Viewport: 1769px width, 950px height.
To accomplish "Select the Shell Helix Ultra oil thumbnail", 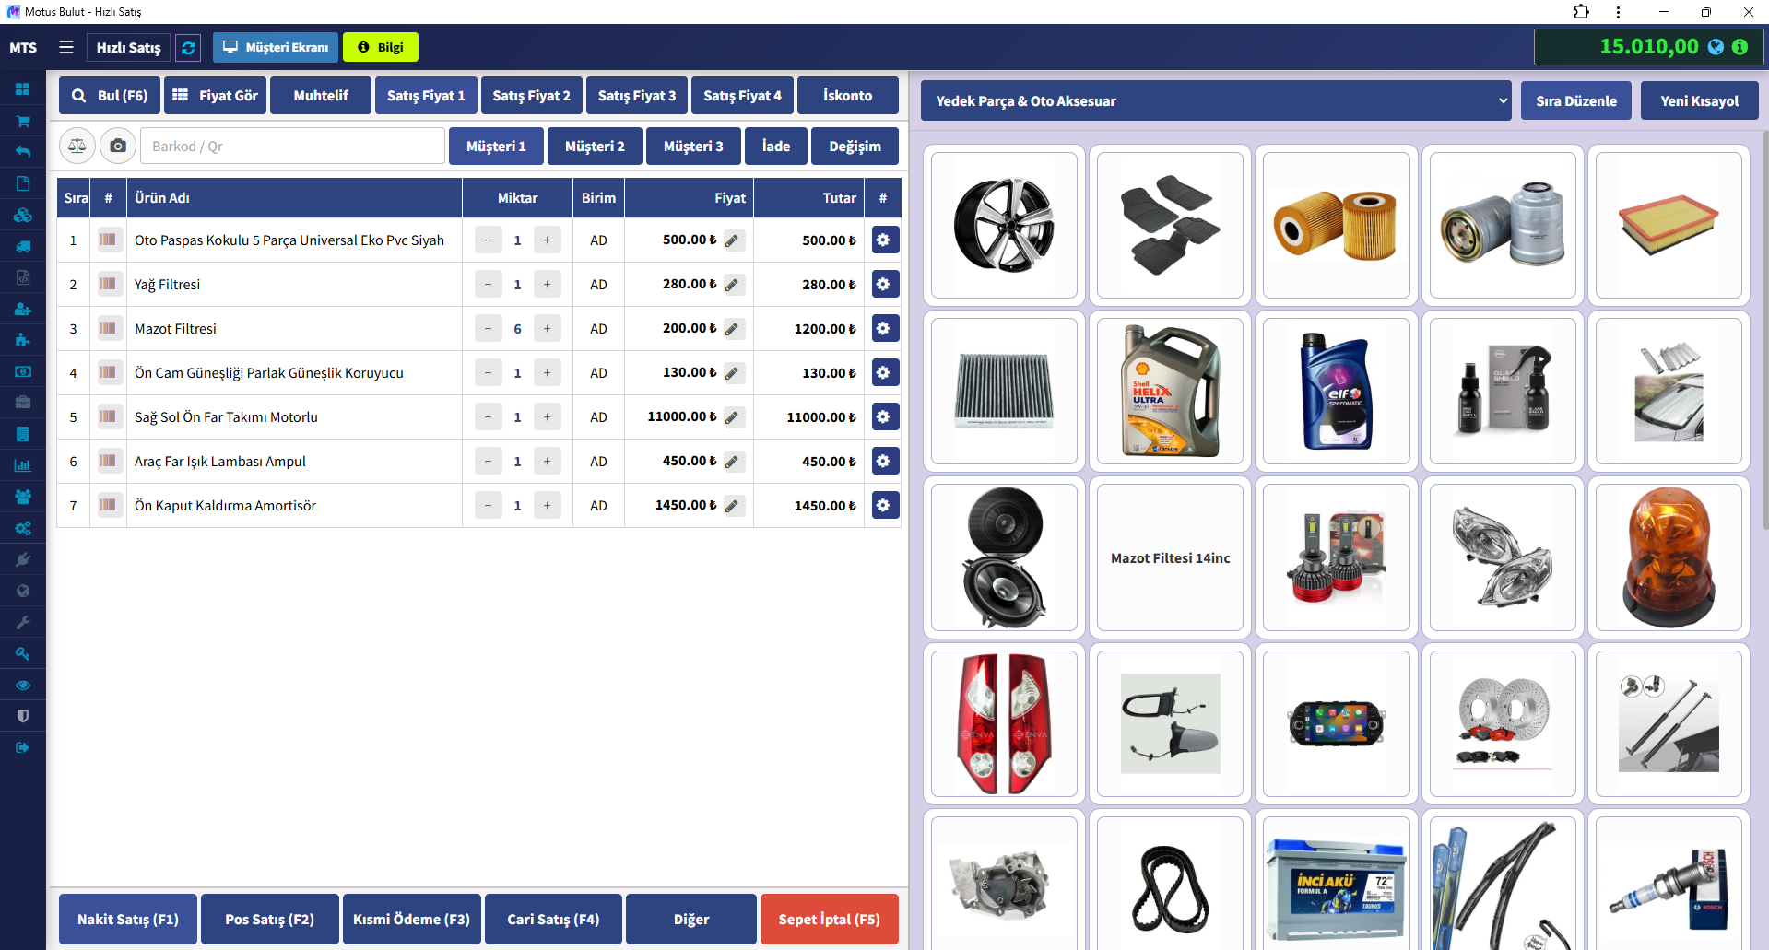I will (1170, 391).
